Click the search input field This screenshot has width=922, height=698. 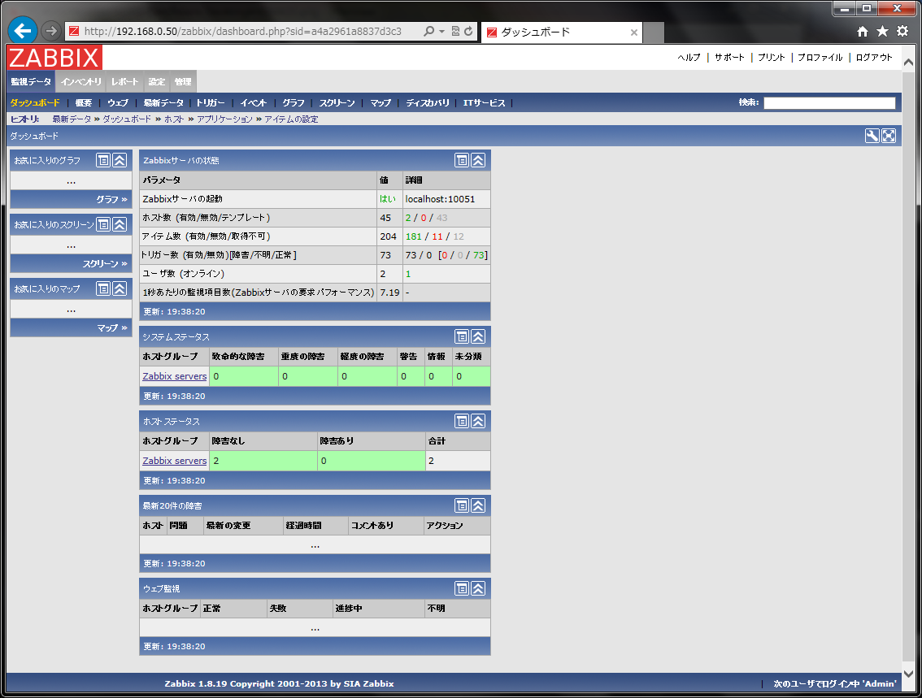click(x=829, y=103)
